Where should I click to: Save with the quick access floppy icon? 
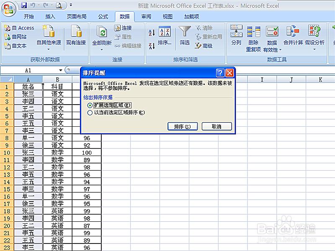pyautogui.click(x=24, y=5)
